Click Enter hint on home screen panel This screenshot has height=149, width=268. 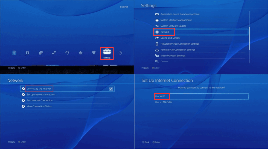pos(22,68)
